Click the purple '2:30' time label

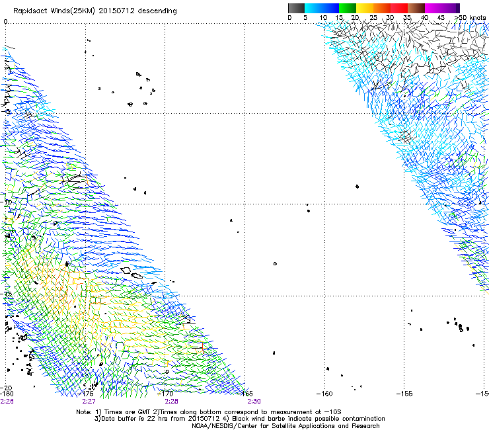pos(254,402)
